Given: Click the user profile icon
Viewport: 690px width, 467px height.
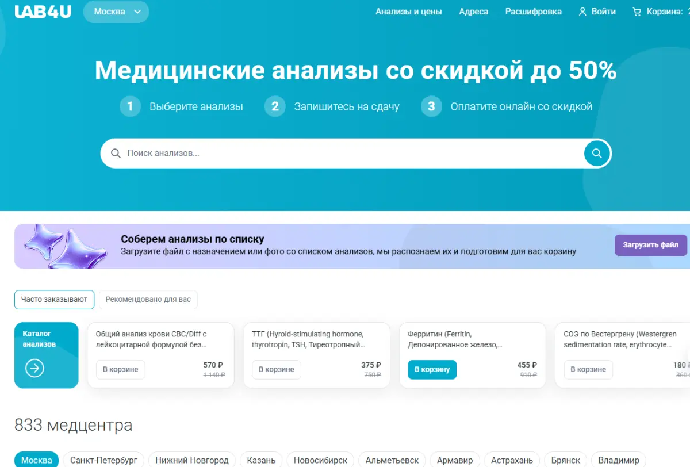Looking at the screenshot, I should [x=583, y=12].
